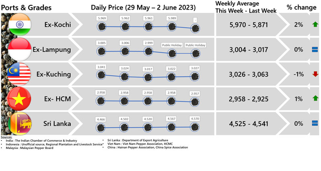Click the Indonesia flag icon
The width and height of the screenshot is (321, 171).
(x=19, y=50)
